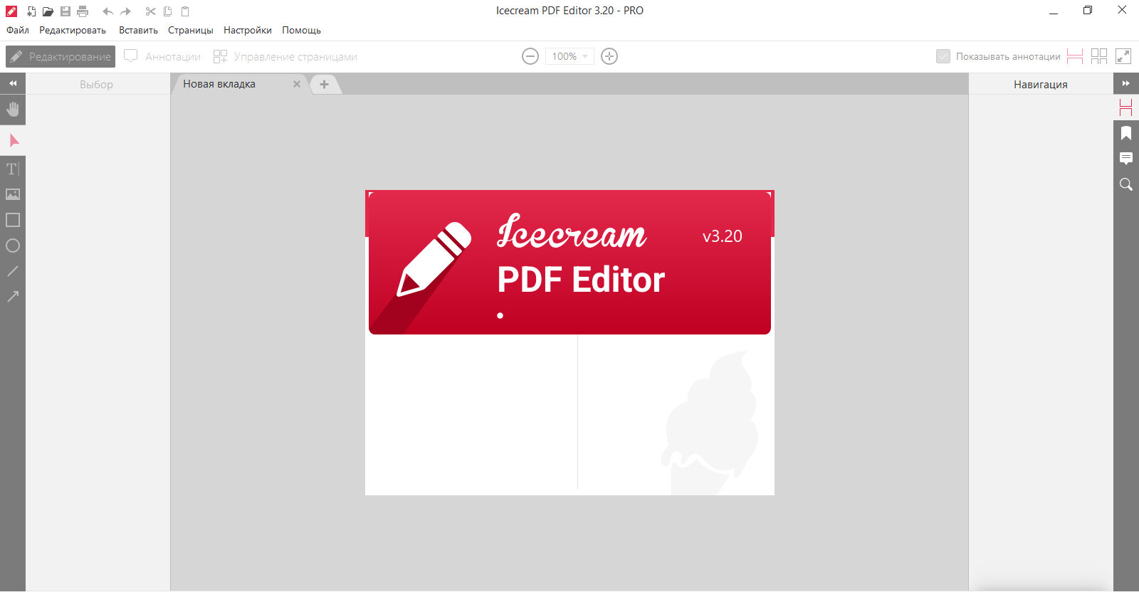
Task: Enter fullscreen mode
Action: click(x=1123, y=56)
